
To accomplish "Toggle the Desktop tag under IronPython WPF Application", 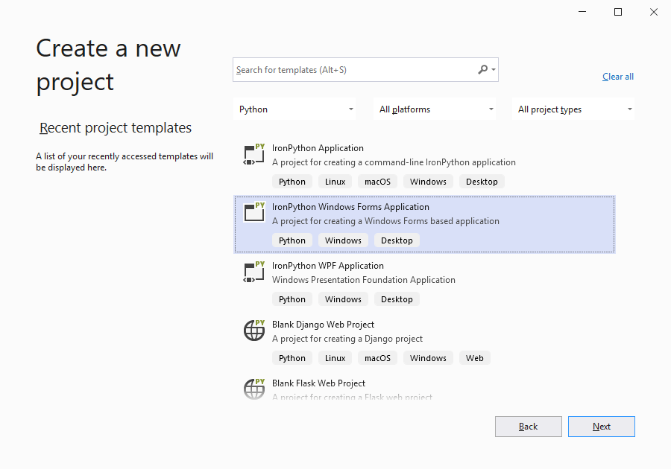I will 397,299.
